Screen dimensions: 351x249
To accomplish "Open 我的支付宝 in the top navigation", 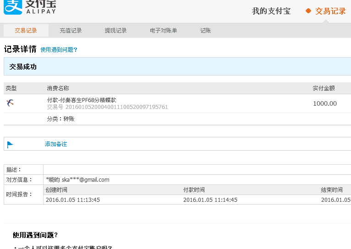I will [271, 11].
